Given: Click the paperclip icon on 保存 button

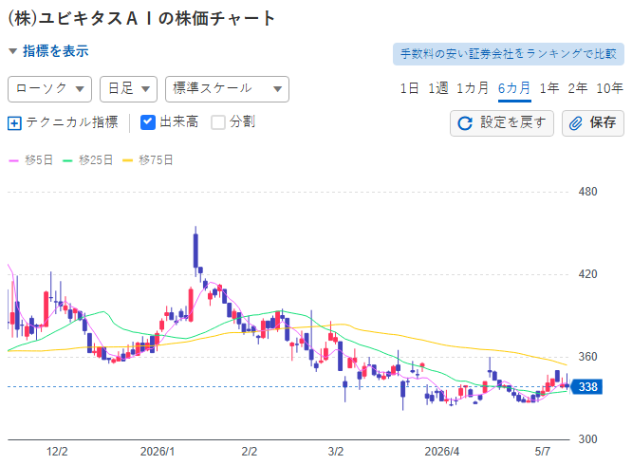Looking at the screenshot, I should tap(576, 123).
